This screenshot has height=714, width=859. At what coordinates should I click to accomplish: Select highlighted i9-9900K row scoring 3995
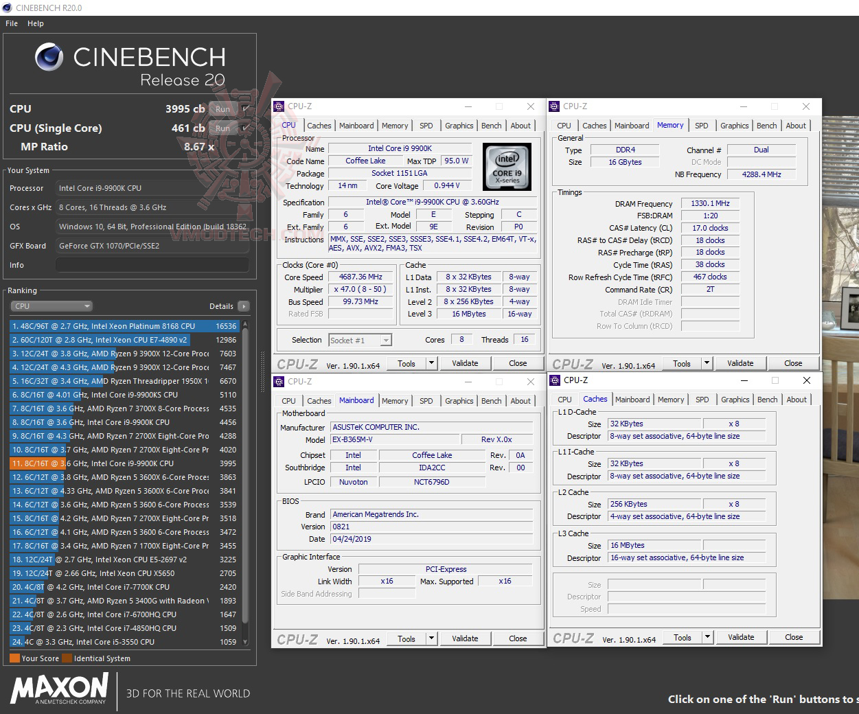click(124, 463)
